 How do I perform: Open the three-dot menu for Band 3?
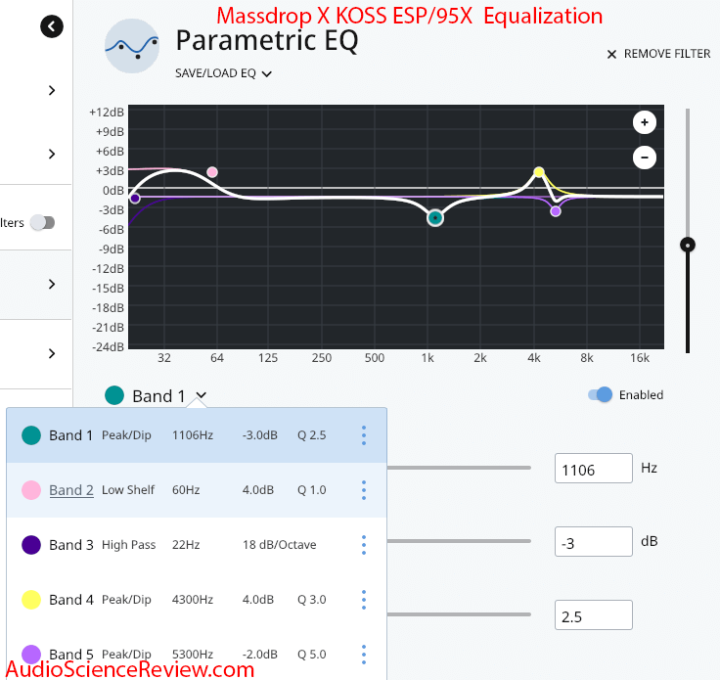364,545
